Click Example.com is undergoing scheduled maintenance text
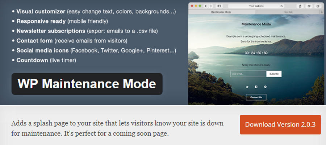This screenshot has height=145, width=326. pos(256,36)
